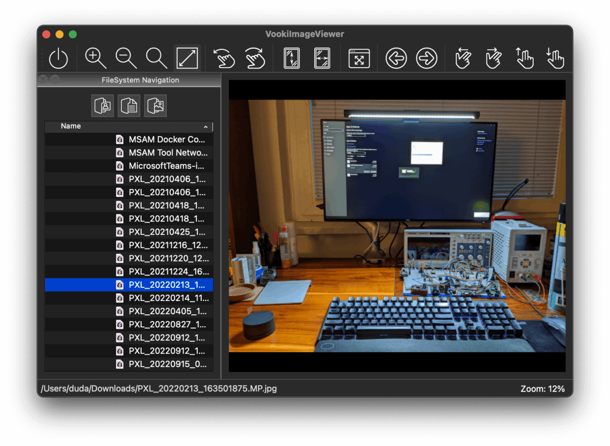Flip image horizontally
610x446 pixels.
322,58
